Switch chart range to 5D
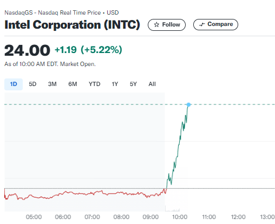This screenshot has width=275, height=224. tap(32, 84)
